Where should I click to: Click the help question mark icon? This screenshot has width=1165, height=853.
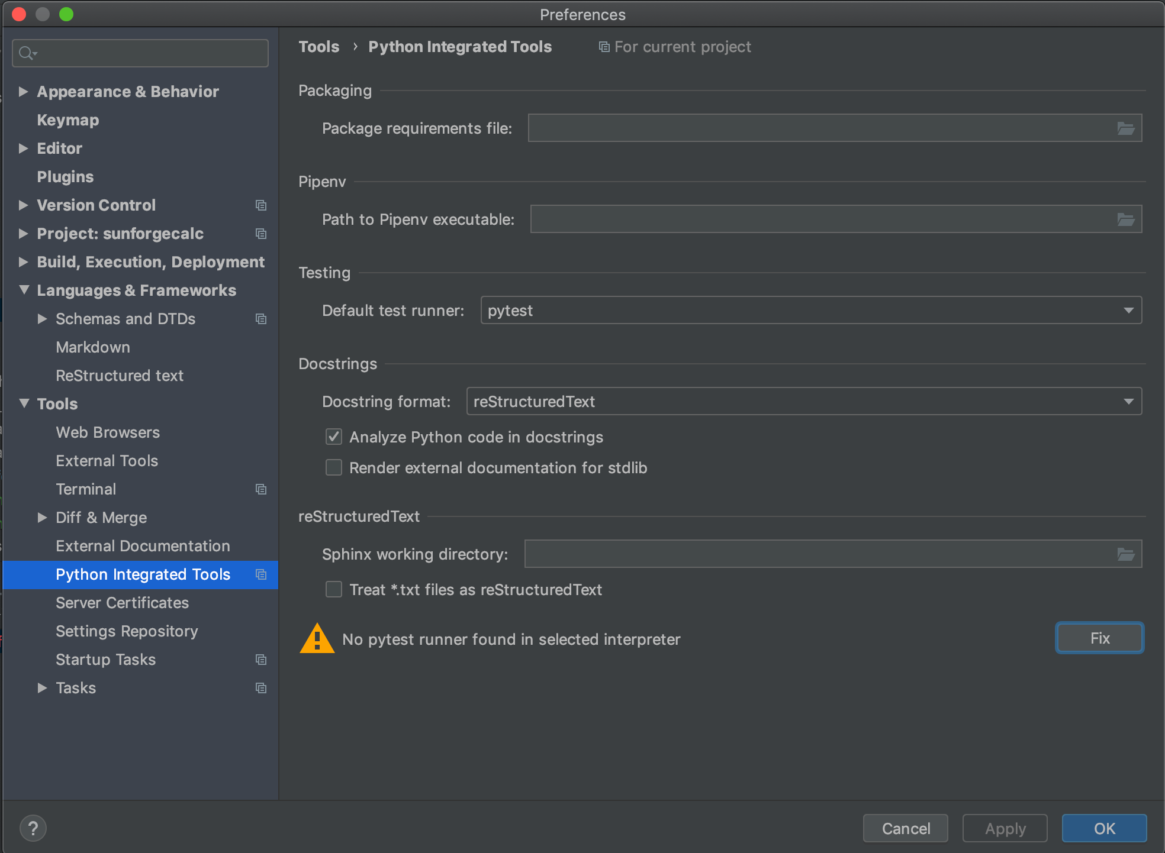click(33, 828)
